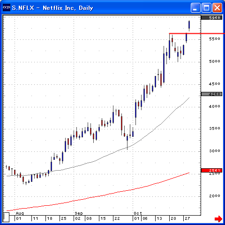This screenshot has width=225, height=225.
Task: Click the CQG logo icon in title bar
Action: tap(7, 7)
